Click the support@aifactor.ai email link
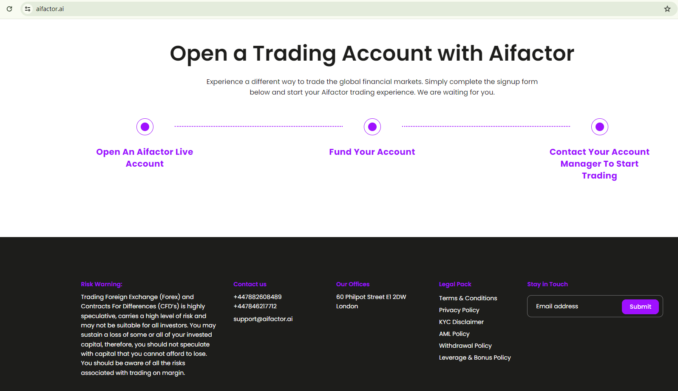The width and height of the screenshot is (678, 391). pyautogui.click(x=263, y=319)
